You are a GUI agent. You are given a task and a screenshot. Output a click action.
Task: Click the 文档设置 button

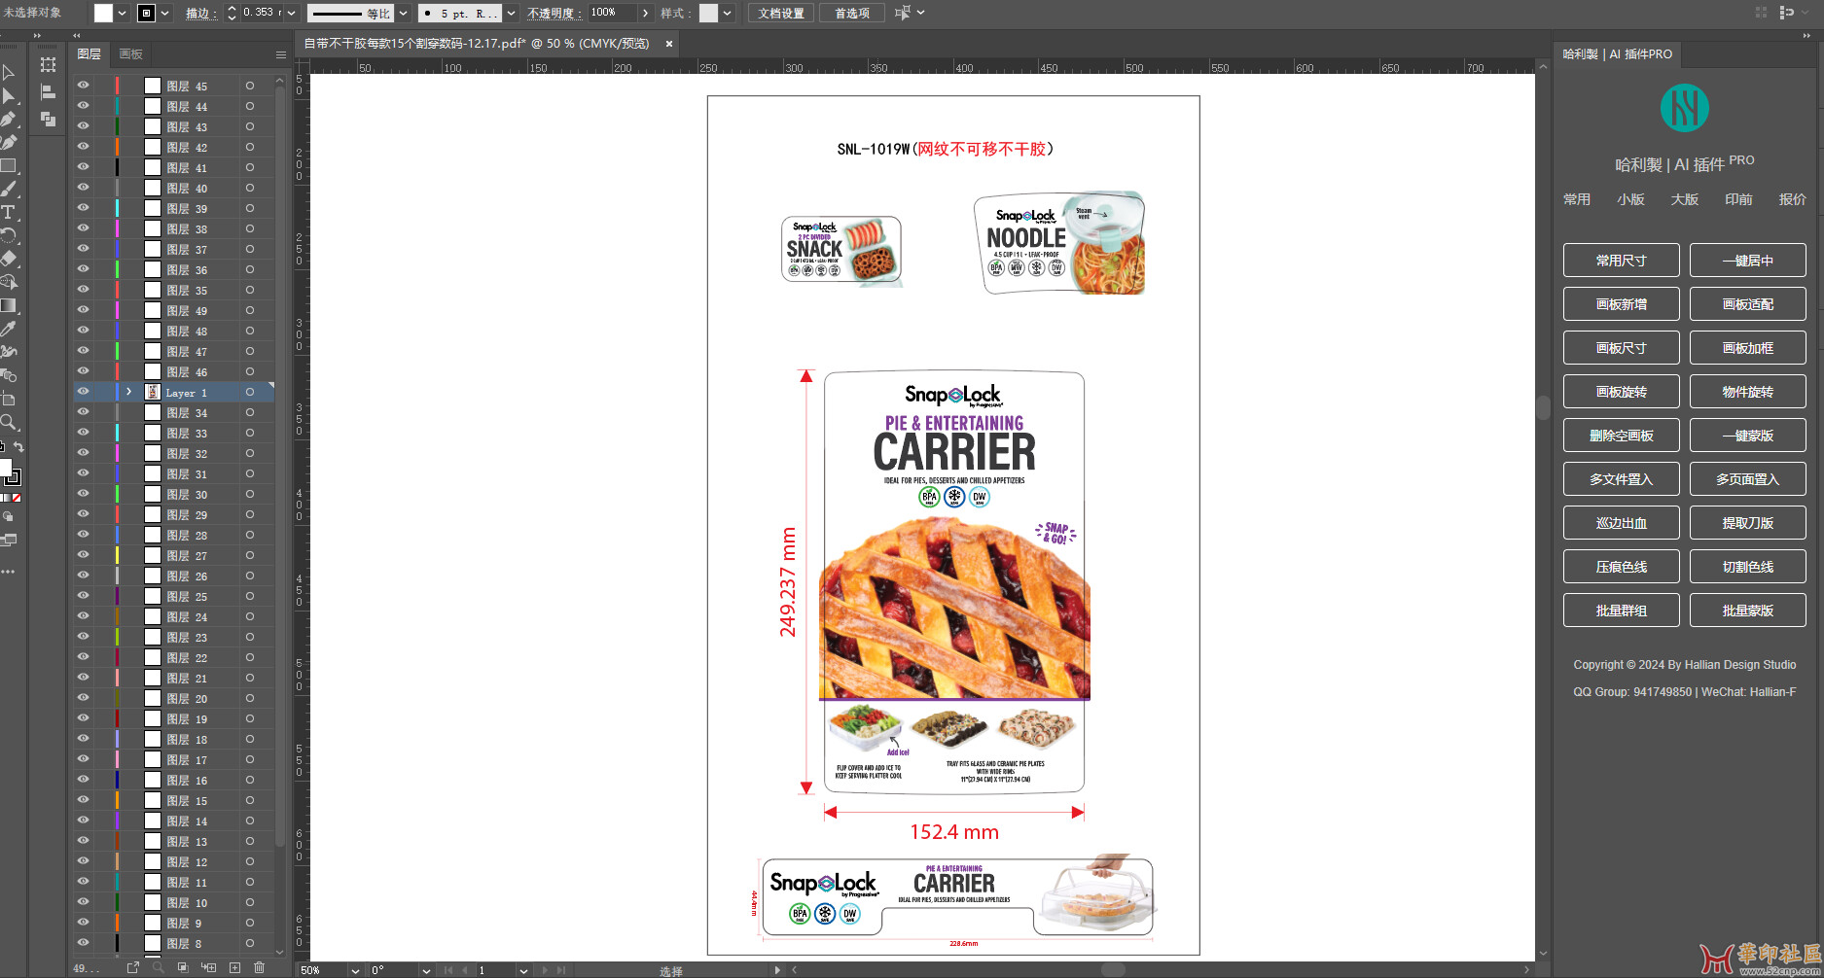pyautogui.click(x=781, y=13)
